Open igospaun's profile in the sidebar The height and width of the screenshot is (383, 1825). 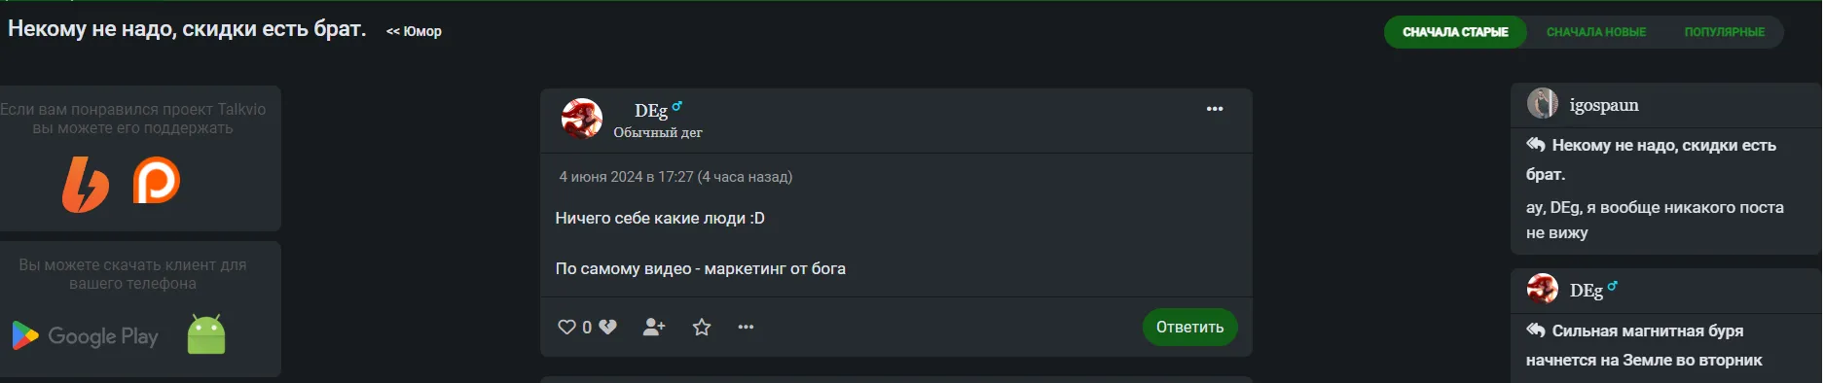tap(1603, 105)
